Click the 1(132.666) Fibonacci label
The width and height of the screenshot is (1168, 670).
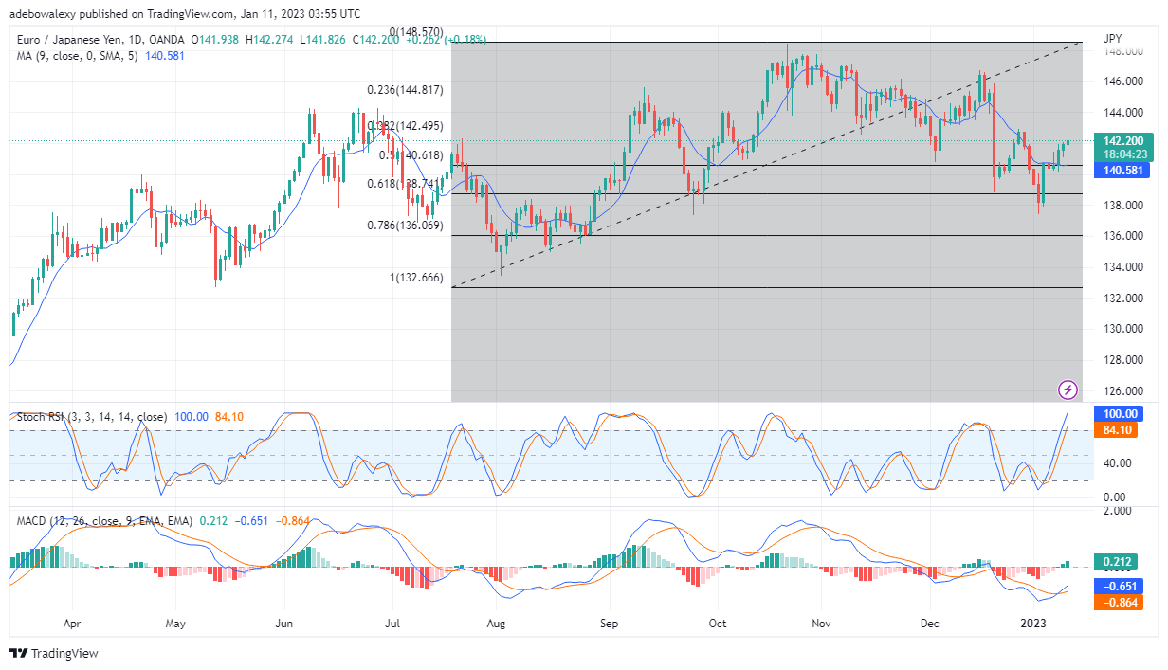[414, 277]
